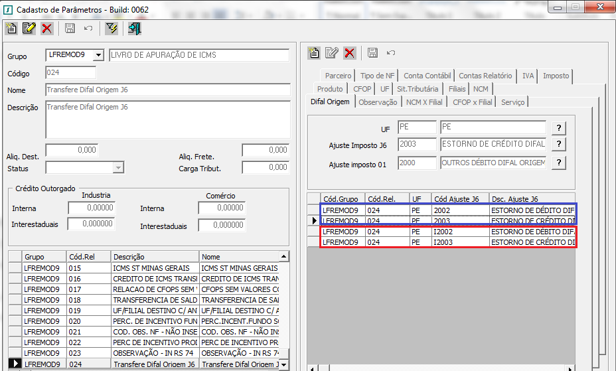Click the lookup '?' button beside UF field

[560, 127]
